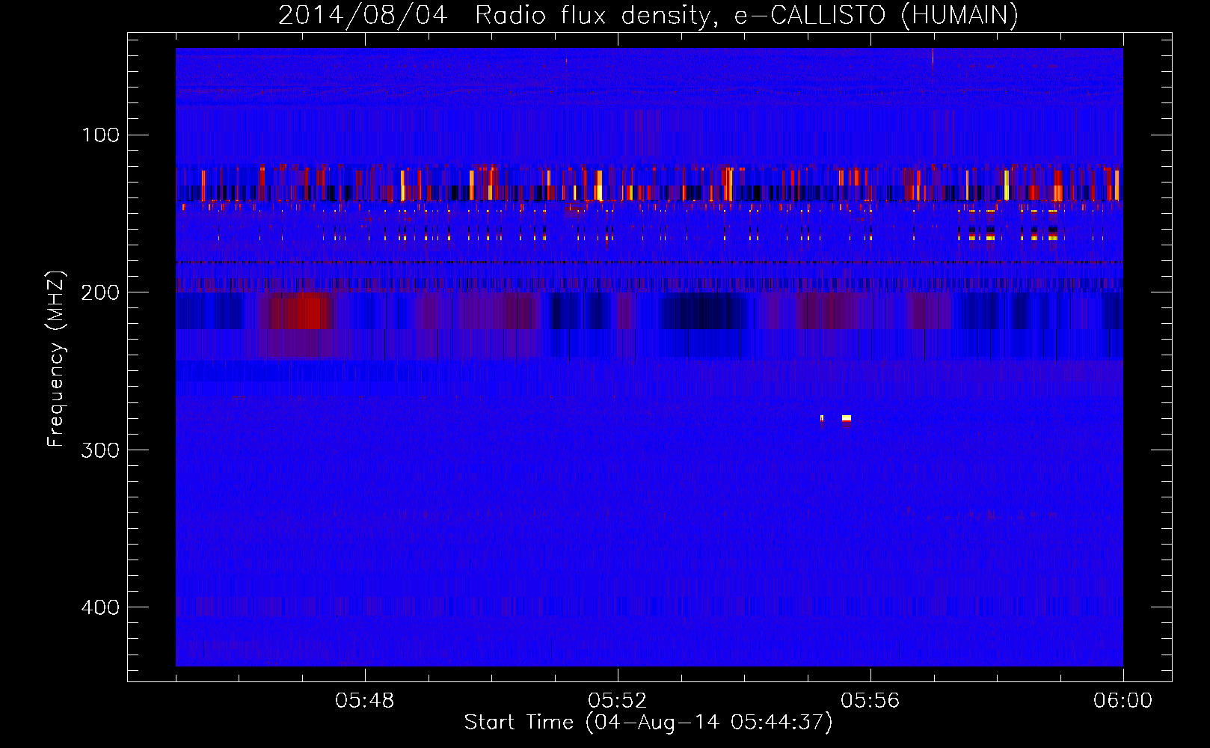The height and width of the screenshot is (748, 1210).
Task: Click the 'Frequency (MHZ)' axis label
Action: coord(56,359)
